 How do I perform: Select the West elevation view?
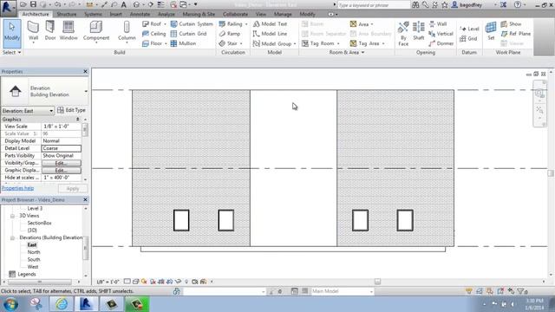pyautogui.click(x=33, y=267)
